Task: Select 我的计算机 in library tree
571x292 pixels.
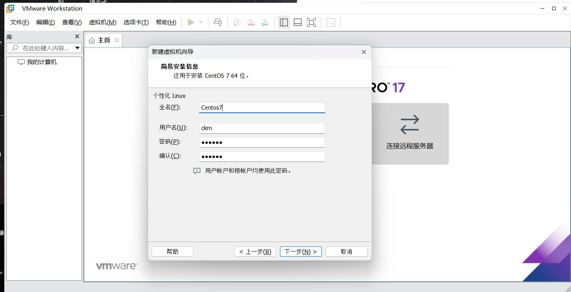Action: coord(37,62)
